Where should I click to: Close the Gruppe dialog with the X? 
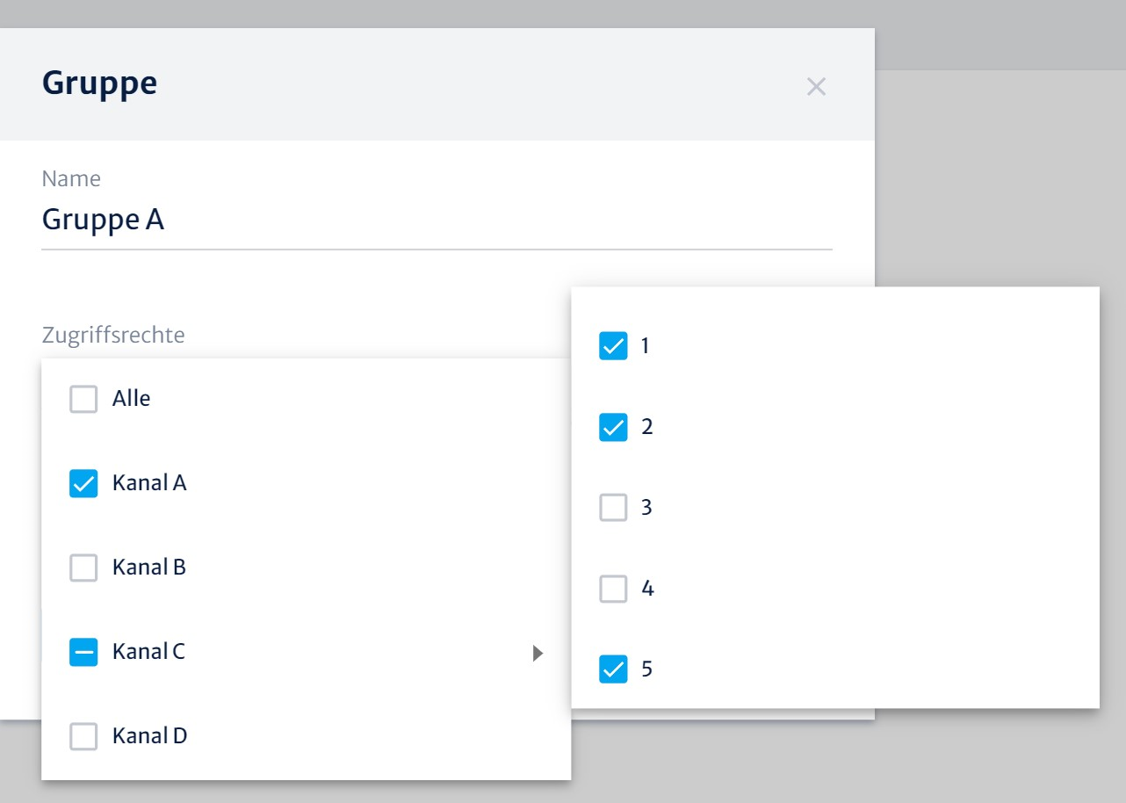[x=816, y=86]
